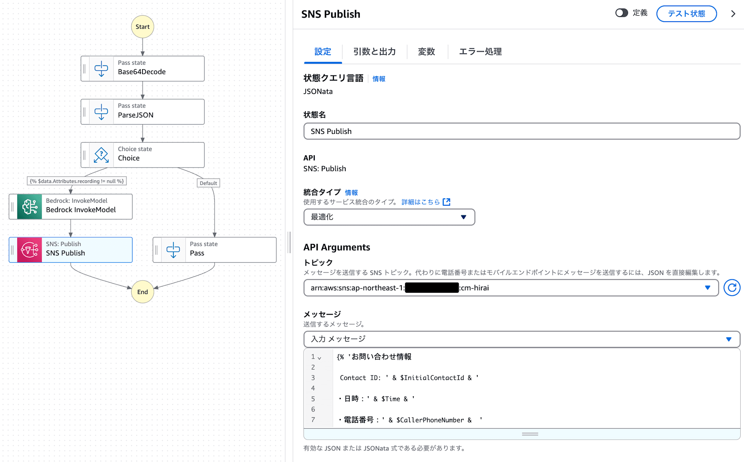Click the SNS: Publish API value

pyautogui.click(x=325, y=169)
